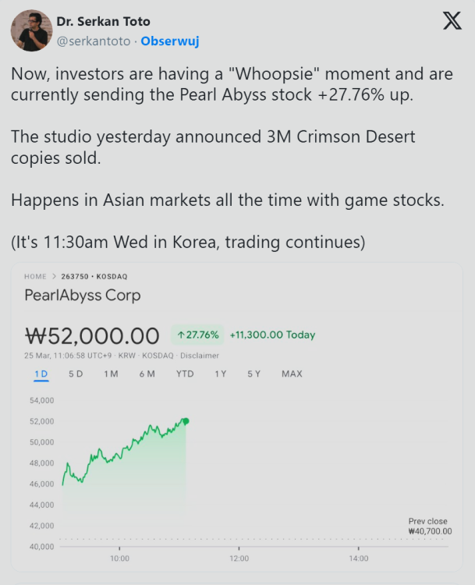Viewport: 475px width, 585px height.
Task: Select the MAX range tab
Action: pos(292,374)
